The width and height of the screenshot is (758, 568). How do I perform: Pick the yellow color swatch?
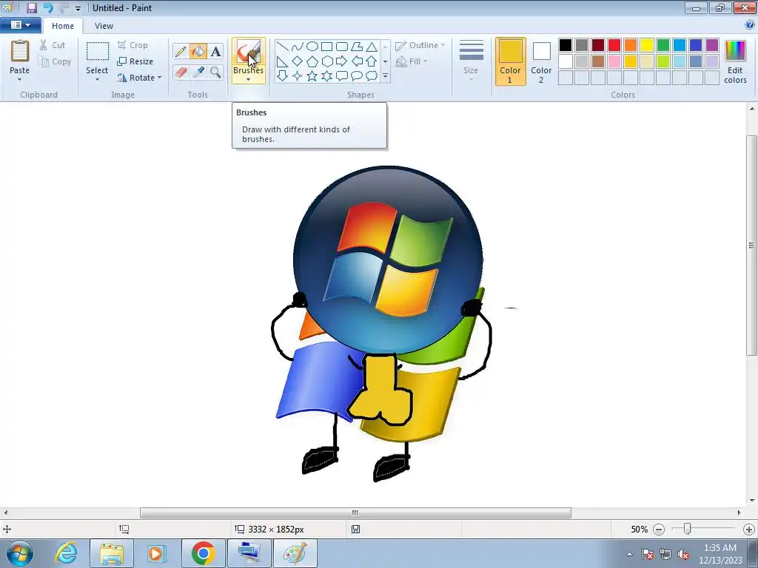(x=647, y=45)
